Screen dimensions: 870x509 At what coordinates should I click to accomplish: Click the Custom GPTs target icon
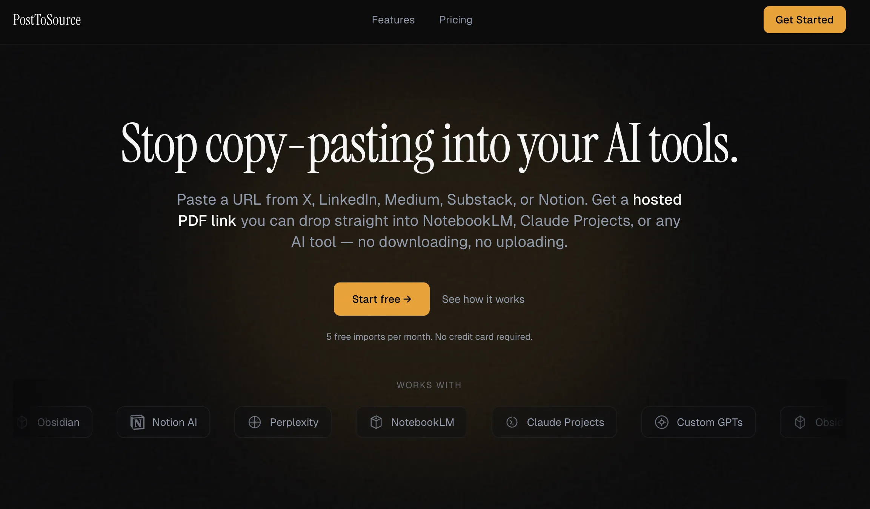click(x=662, y=422)
